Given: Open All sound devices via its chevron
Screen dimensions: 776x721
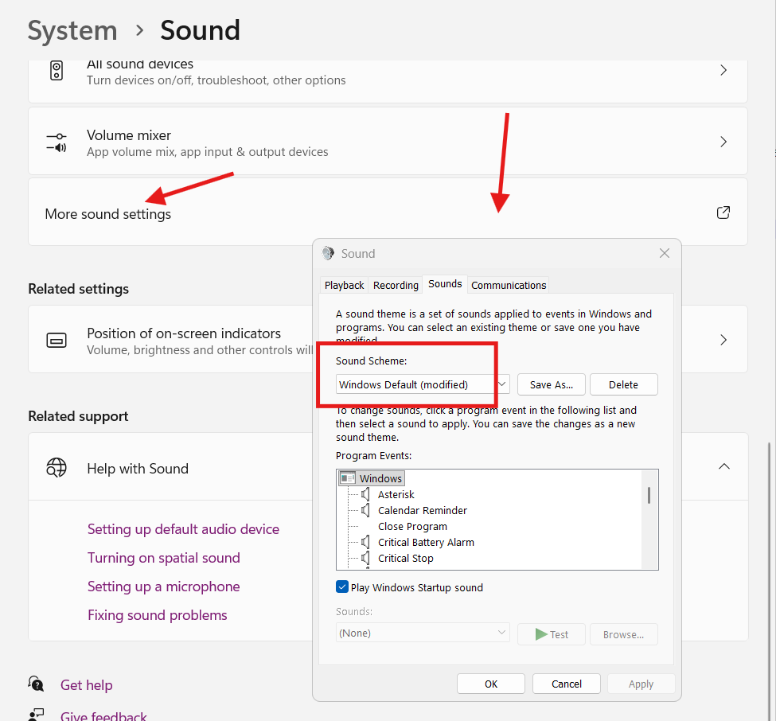Looking at the screenshot, I should coord(723,70).
